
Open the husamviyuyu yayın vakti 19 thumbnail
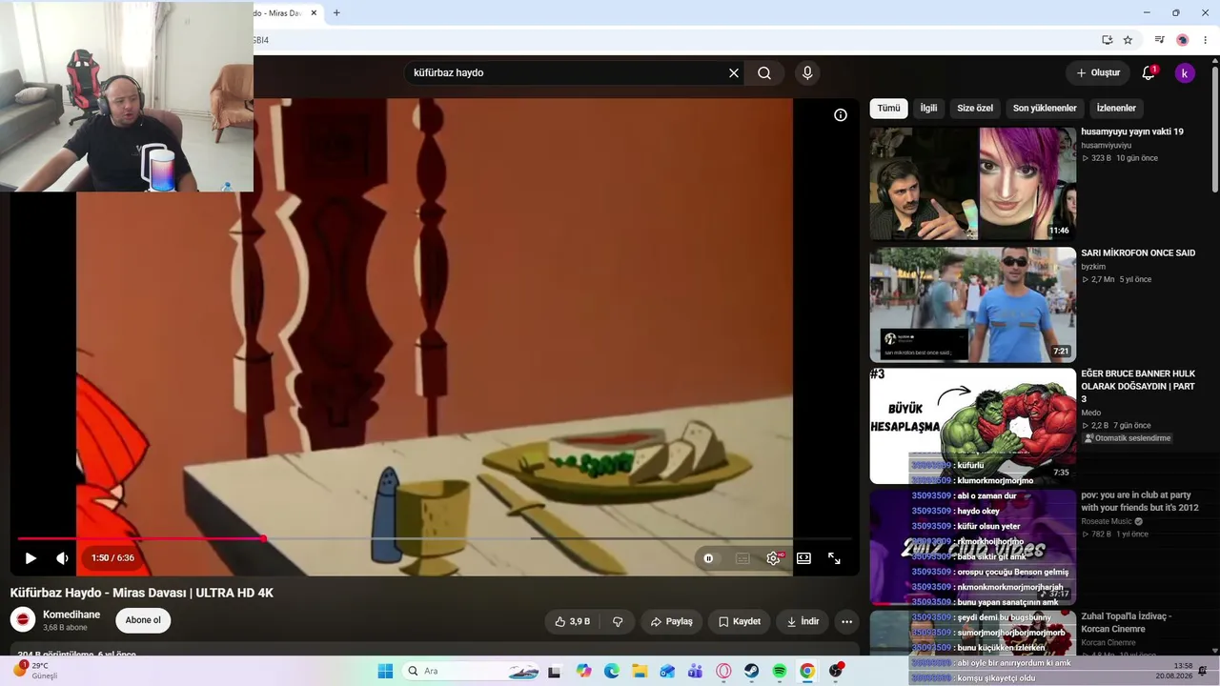tap(973, 184)
